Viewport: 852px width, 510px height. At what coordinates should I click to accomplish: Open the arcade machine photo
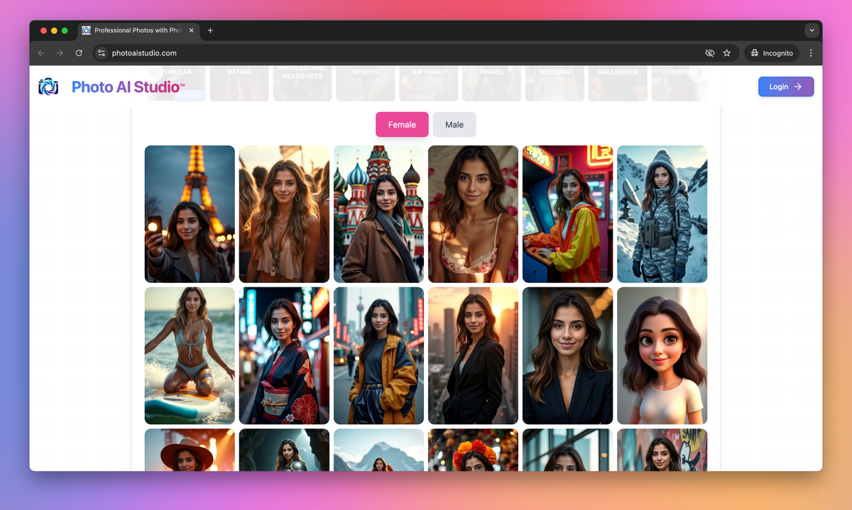click(567, 214)
